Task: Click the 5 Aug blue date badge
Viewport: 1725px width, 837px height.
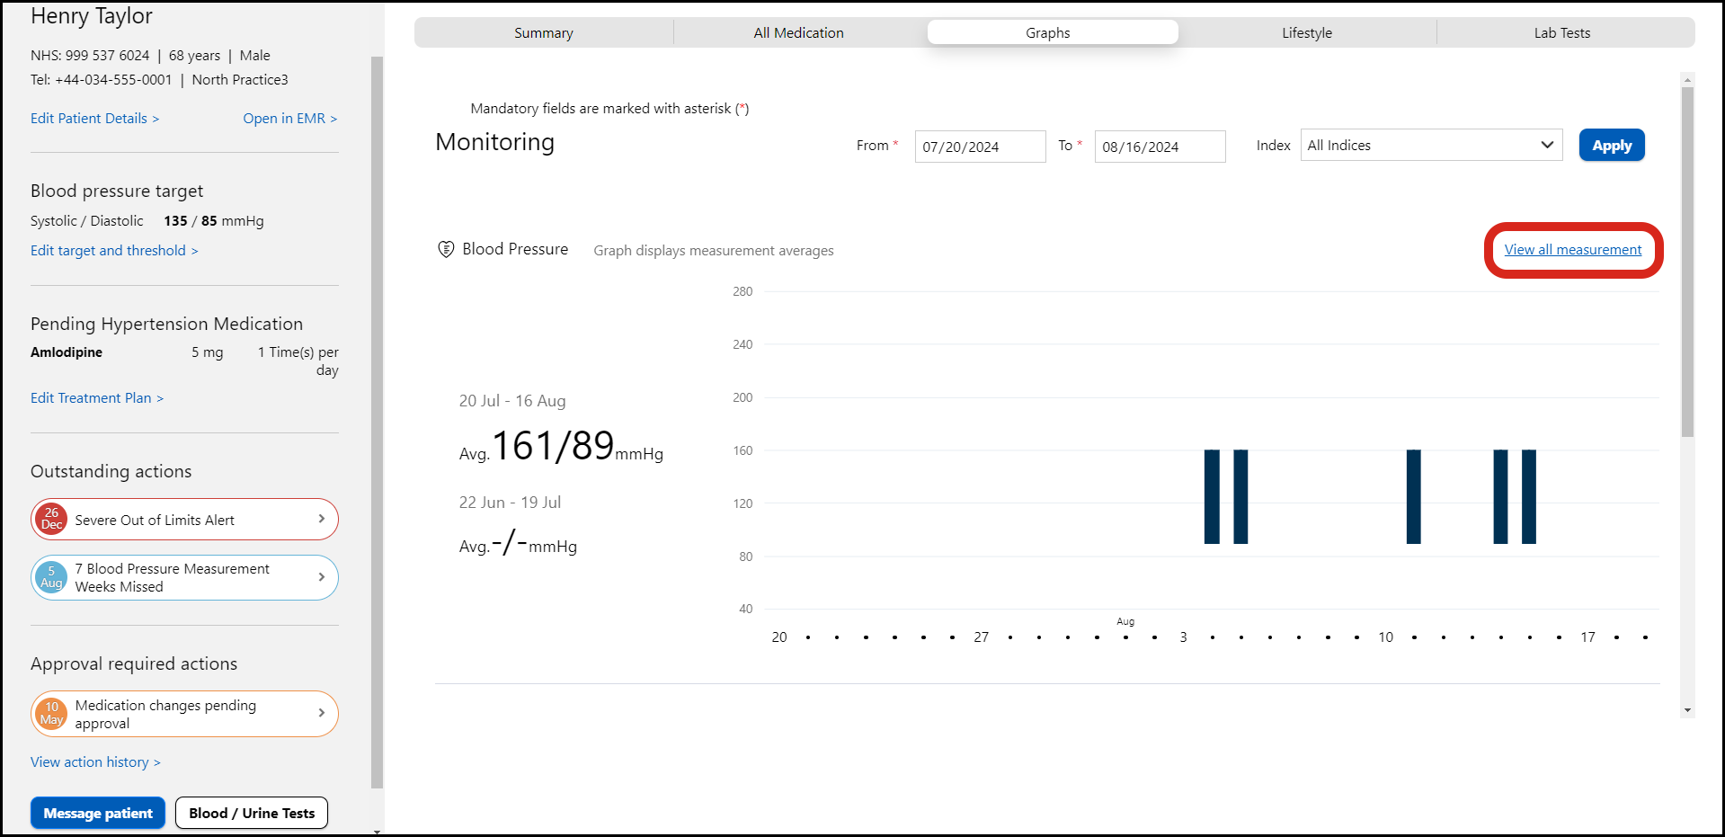Action: tap(52, 577)
